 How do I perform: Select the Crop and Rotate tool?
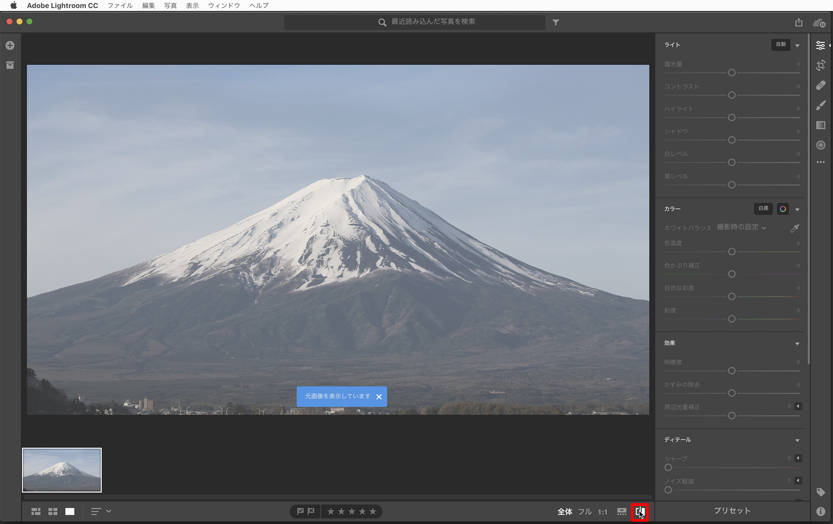(x=821, y=65)
